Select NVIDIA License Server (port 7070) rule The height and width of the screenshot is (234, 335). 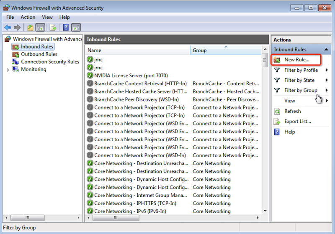click(x=131, y=76)
